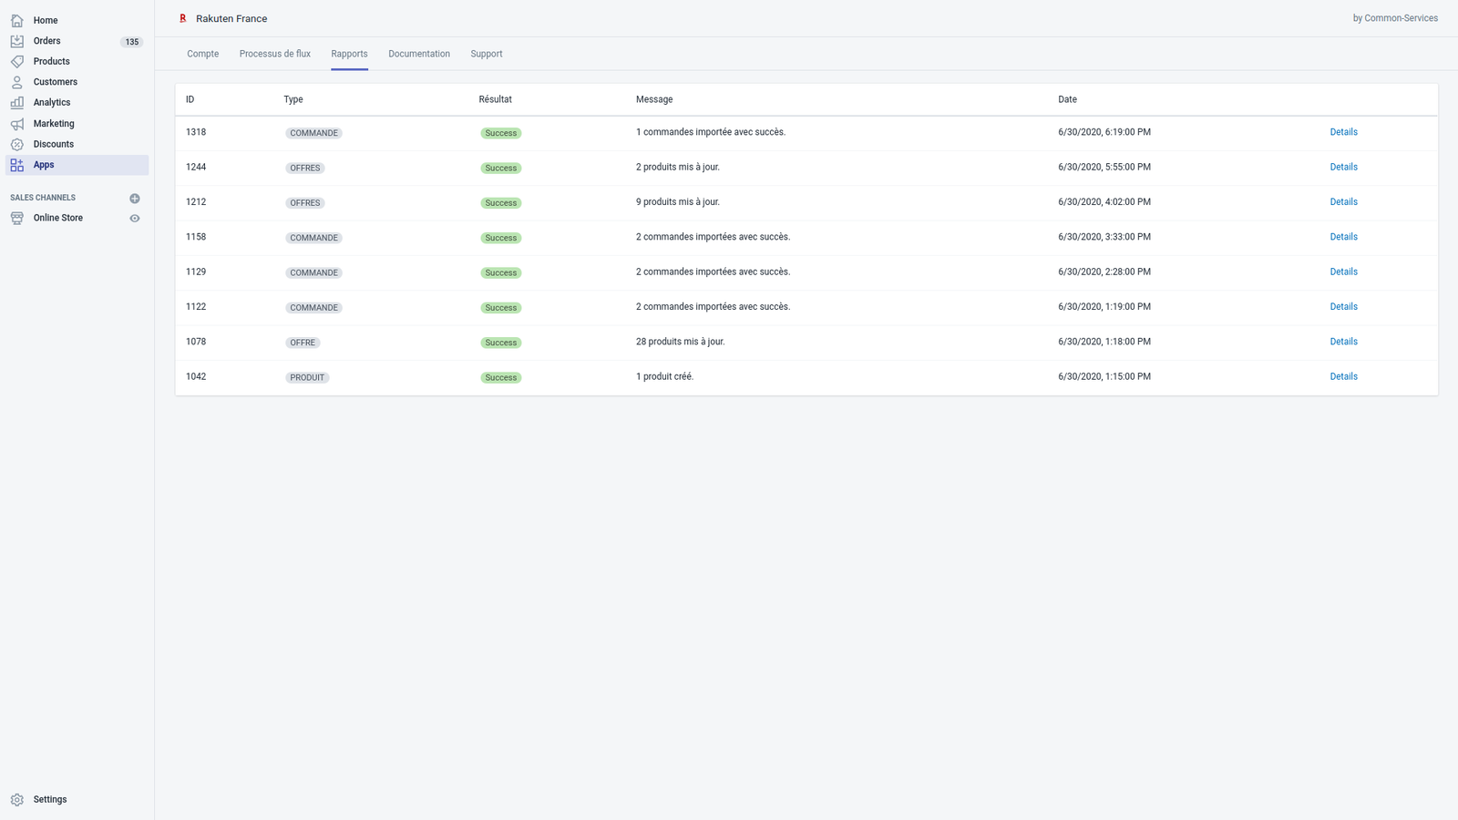Click date '6/30/2020, 1:15:00 PM'
The image size is (1458, 820).
1104,376
